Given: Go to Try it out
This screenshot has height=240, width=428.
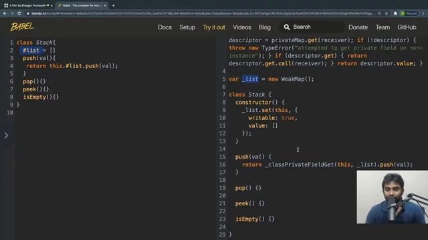Looking at the screenshot, I should click(x=214, y=27).
